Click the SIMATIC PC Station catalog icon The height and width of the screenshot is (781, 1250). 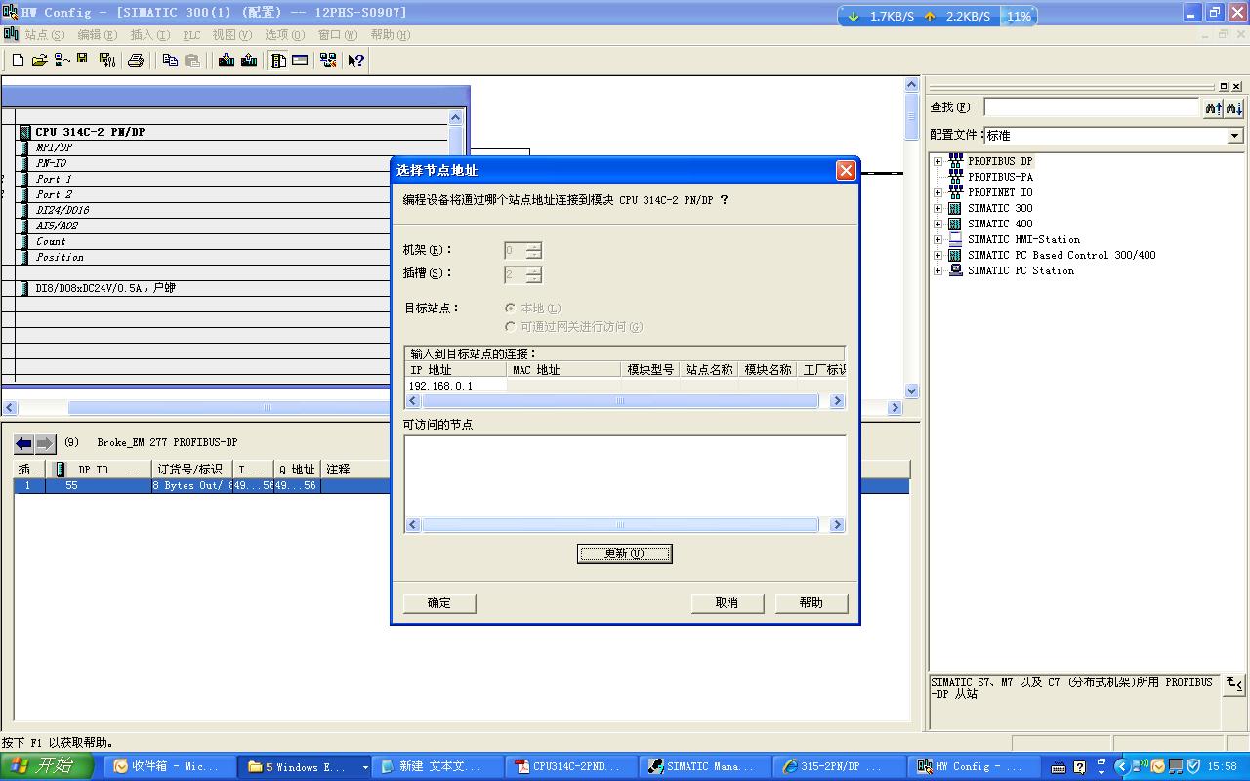956,270
